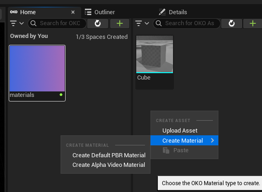Refresh the assets list
The width and height of the screenshot is (262, 192).
click(x=232, y=23)
